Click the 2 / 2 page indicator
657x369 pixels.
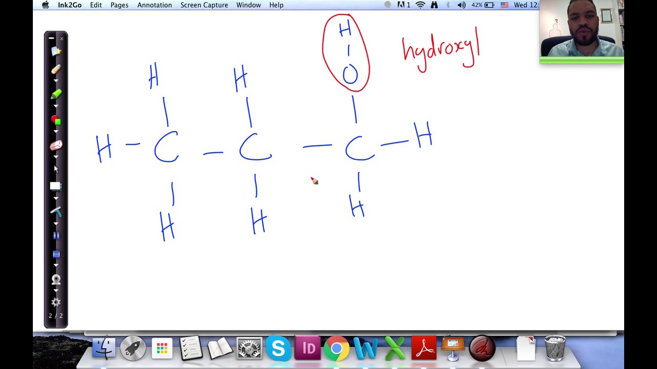56,316
